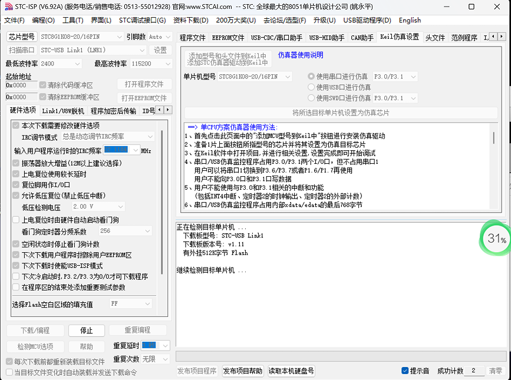Open the 引脚数 Auto dropdown
The image size is (511, 380).
pyautogui.click(x=160, y=37)
